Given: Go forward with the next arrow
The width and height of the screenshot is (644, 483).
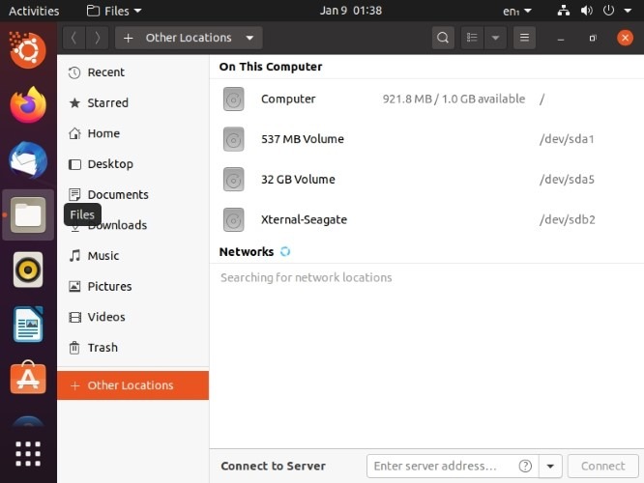Looking at the screenshot, I should point(97,38).
